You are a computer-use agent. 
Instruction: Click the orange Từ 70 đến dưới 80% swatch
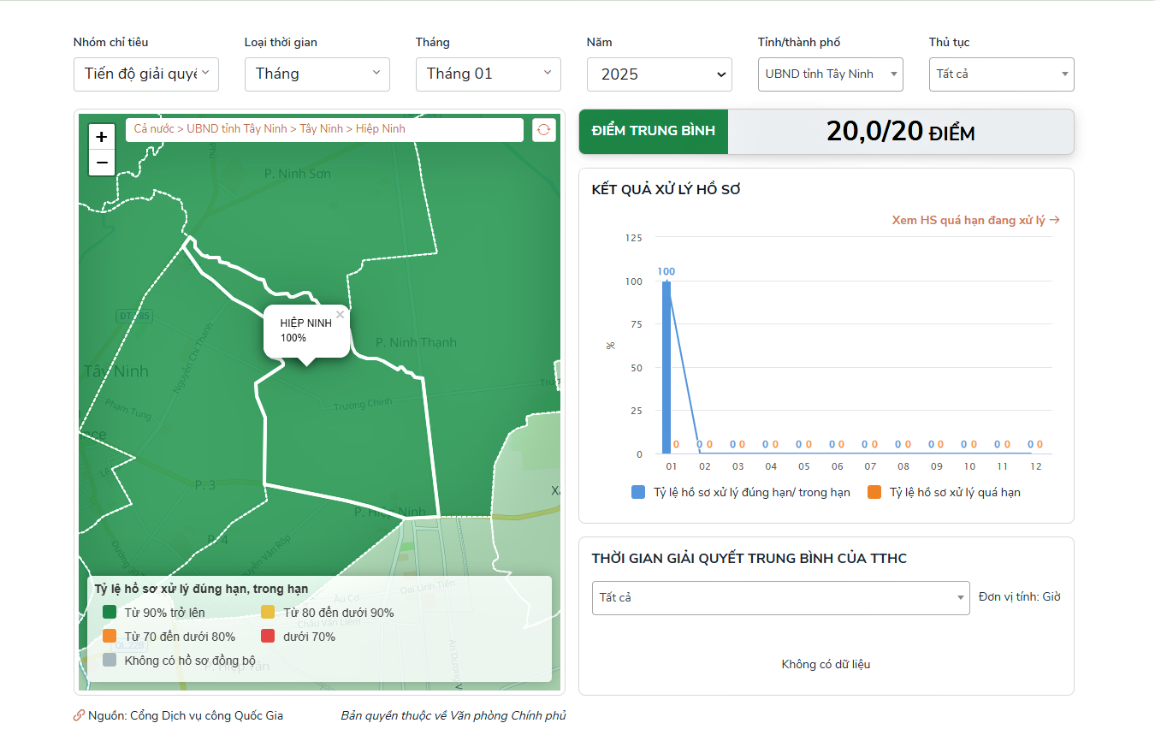click(x=110, y=637)
